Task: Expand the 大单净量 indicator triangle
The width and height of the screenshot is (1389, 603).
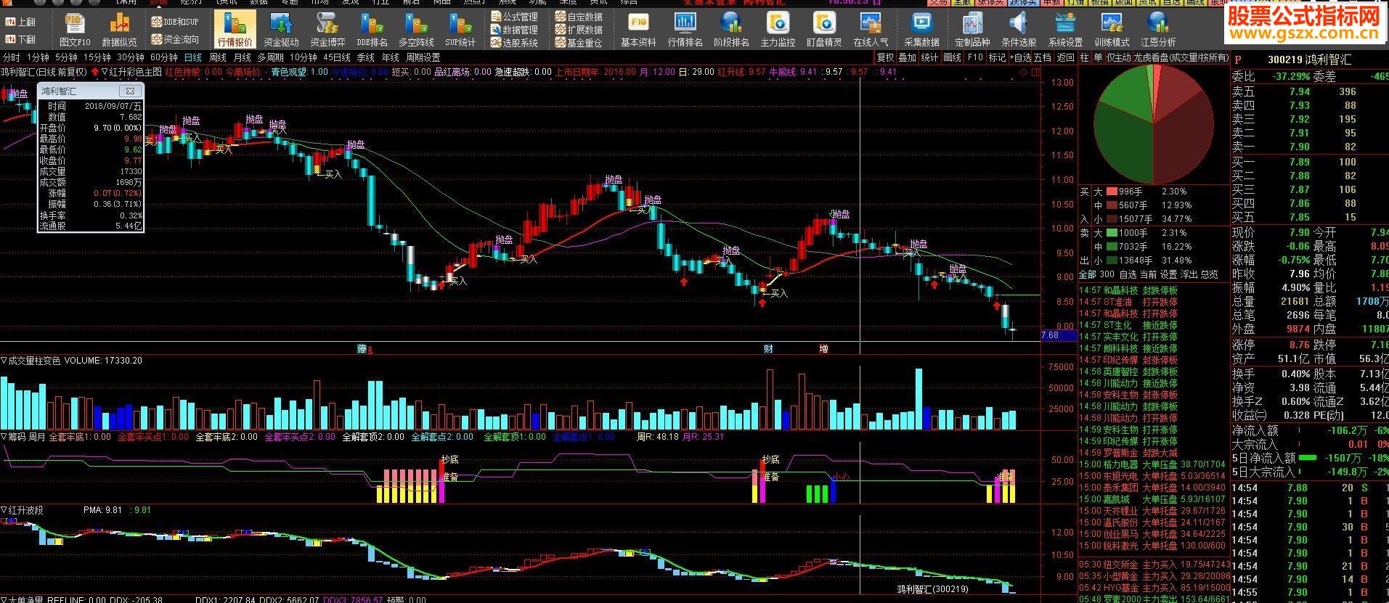Action: pos(4,600)
